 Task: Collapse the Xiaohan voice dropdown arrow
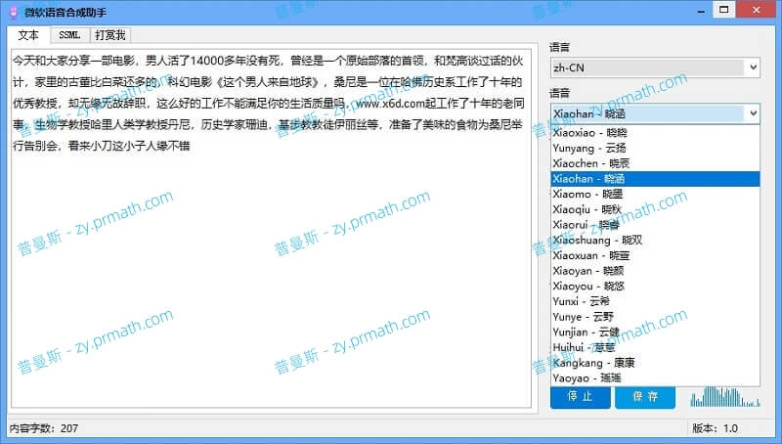coord(753,113)
